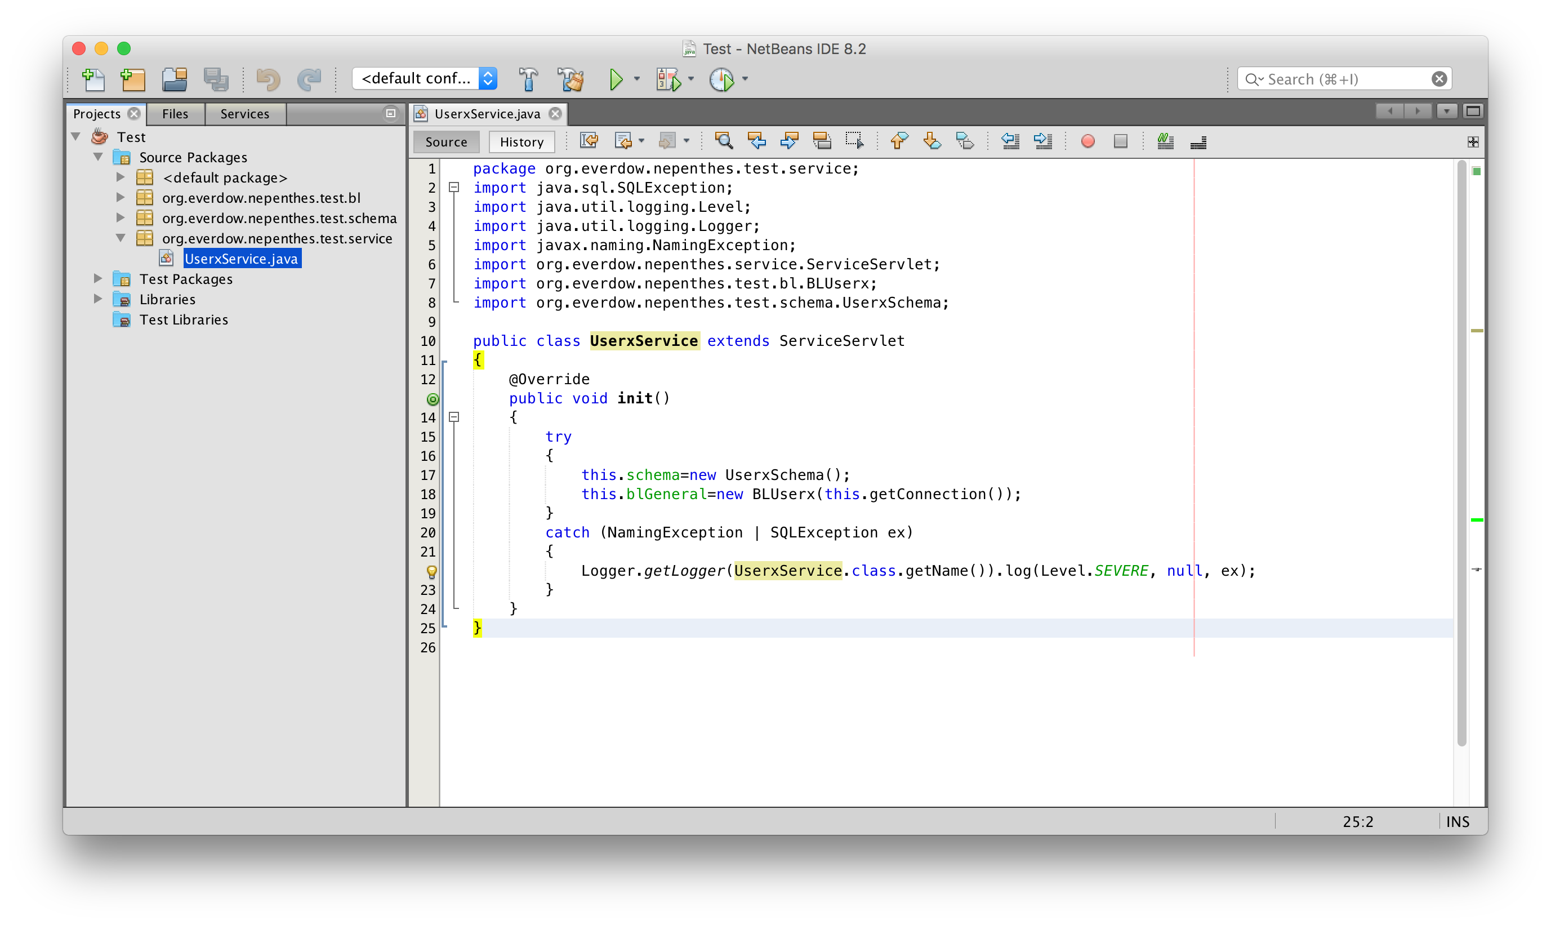Viewport: 1551px width, 925px height.
Task: Click the Find Next Occurrence icon
Action: [x=789, y=141]
